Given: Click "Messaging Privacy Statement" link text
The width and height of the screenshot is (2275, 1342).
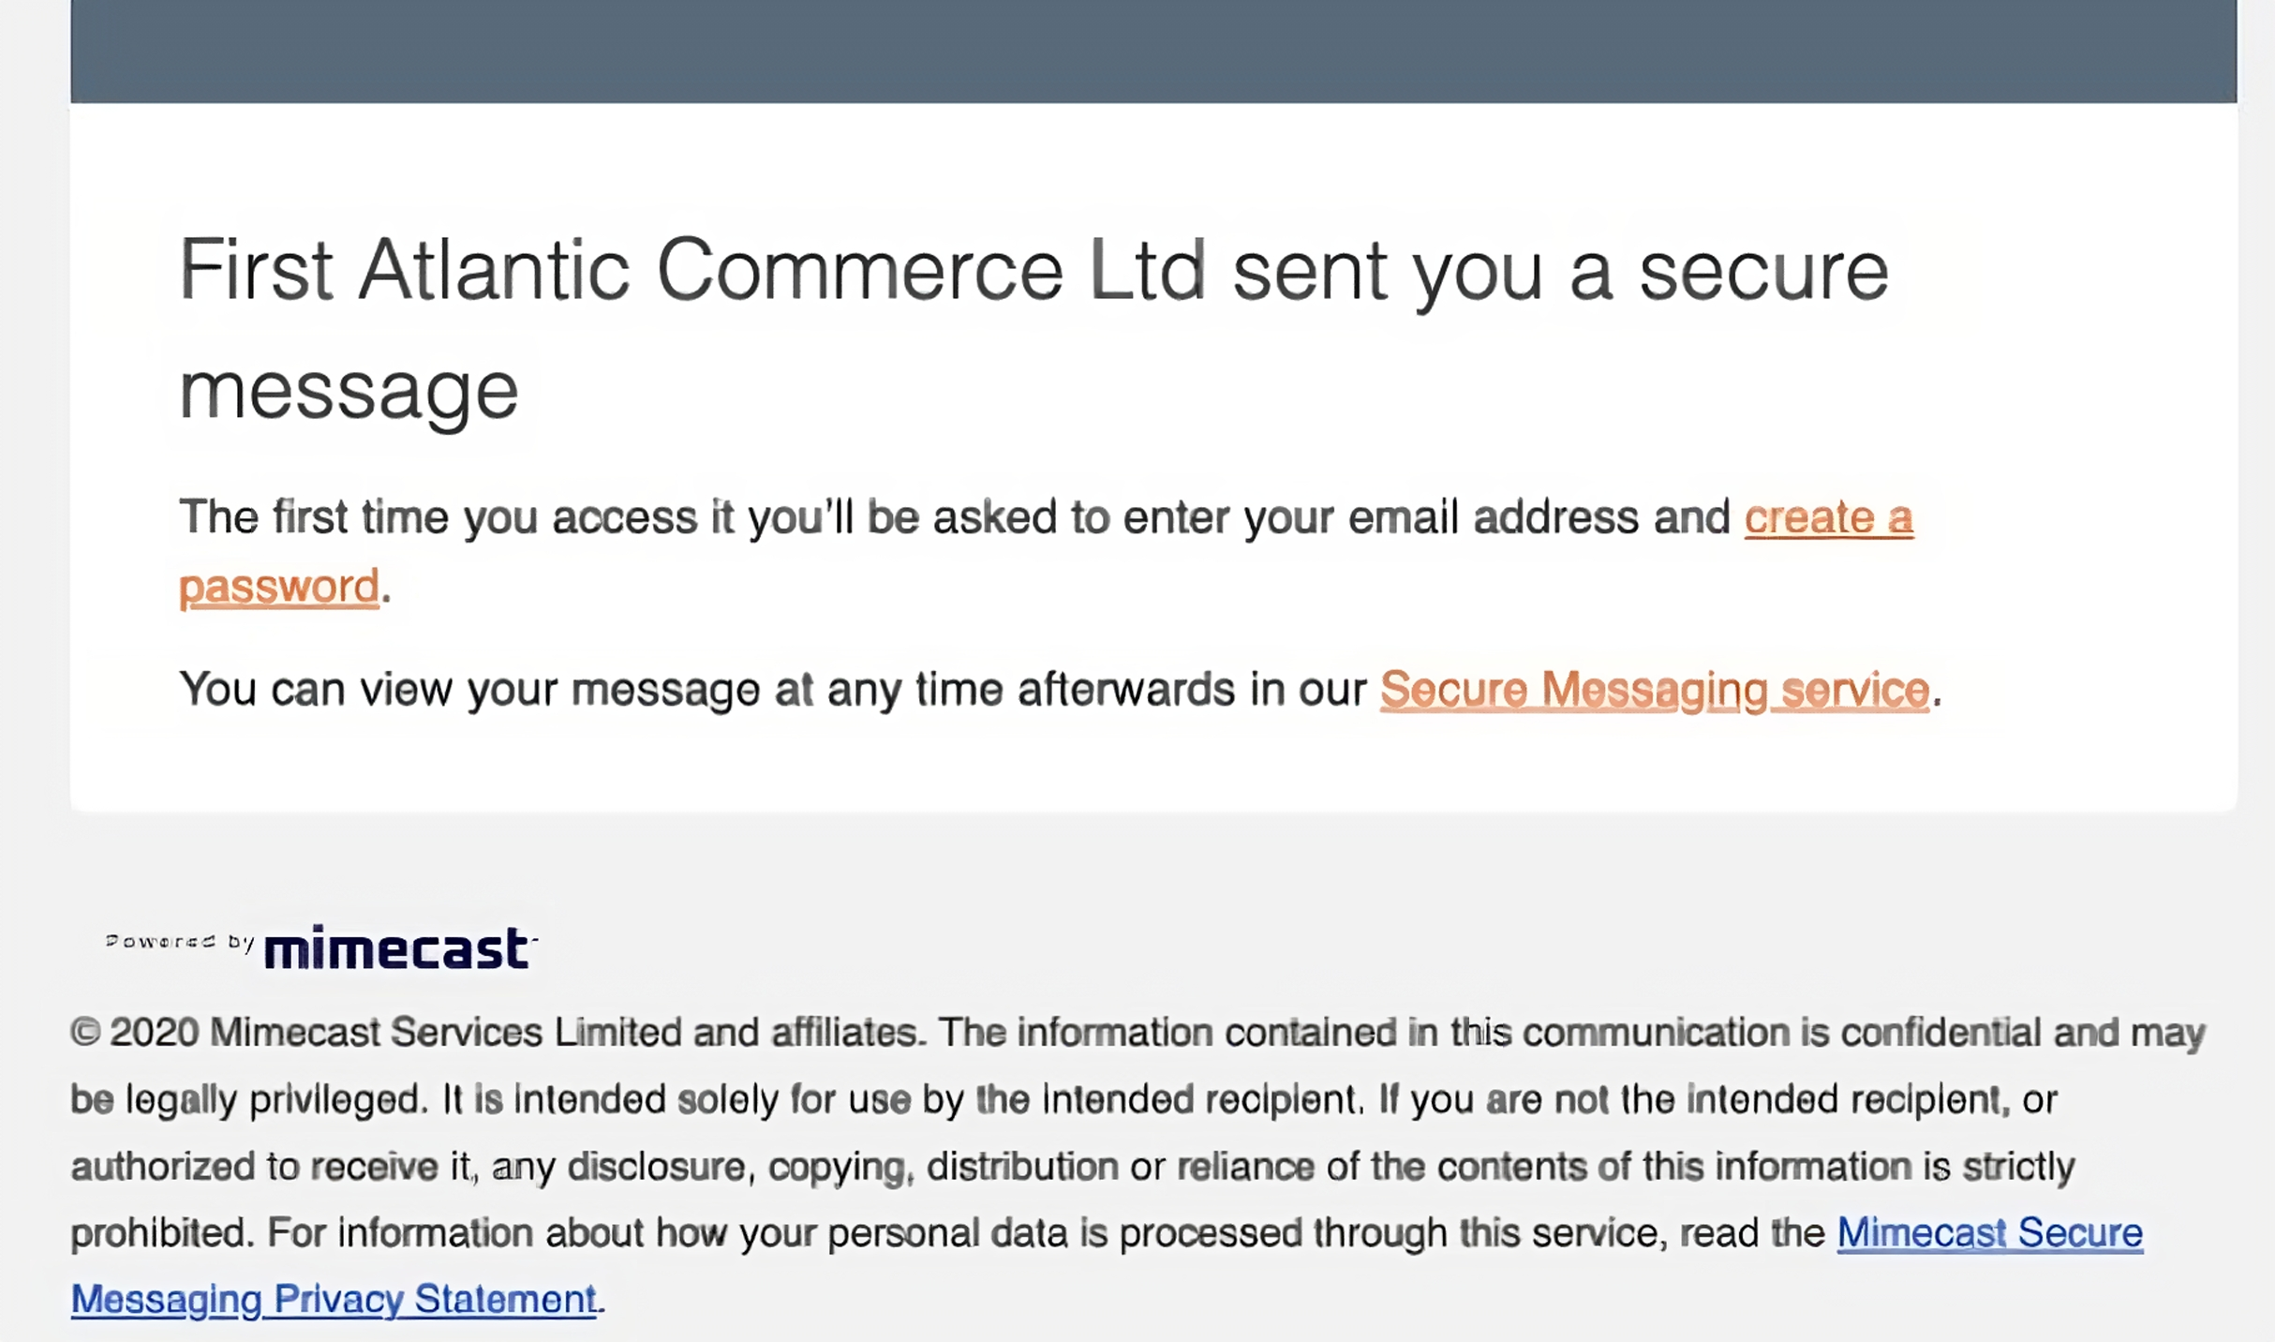Looking at the screenshot, I should (334, 1299).
